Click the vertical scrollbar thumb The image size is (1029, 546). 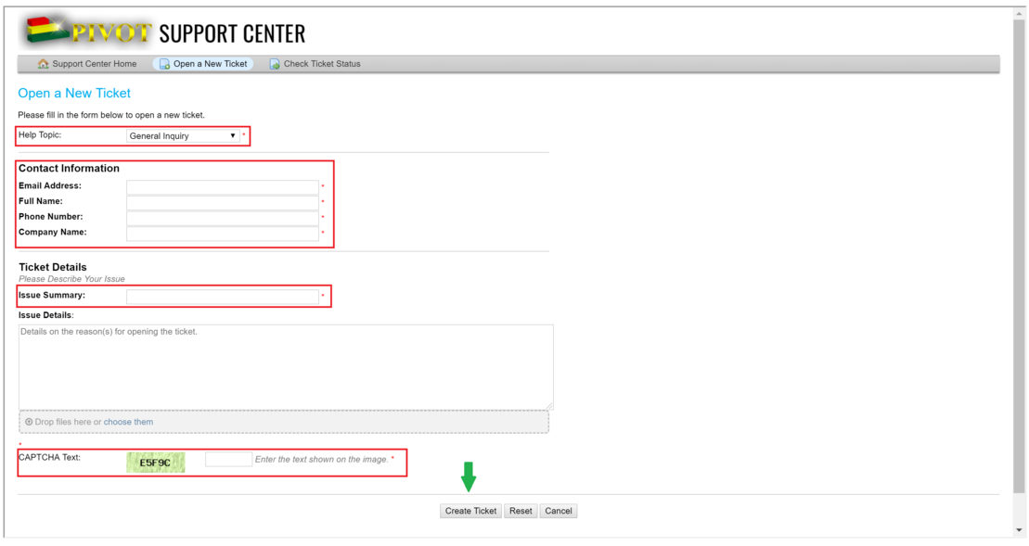pyautogui.click(x=1019, y=256)
